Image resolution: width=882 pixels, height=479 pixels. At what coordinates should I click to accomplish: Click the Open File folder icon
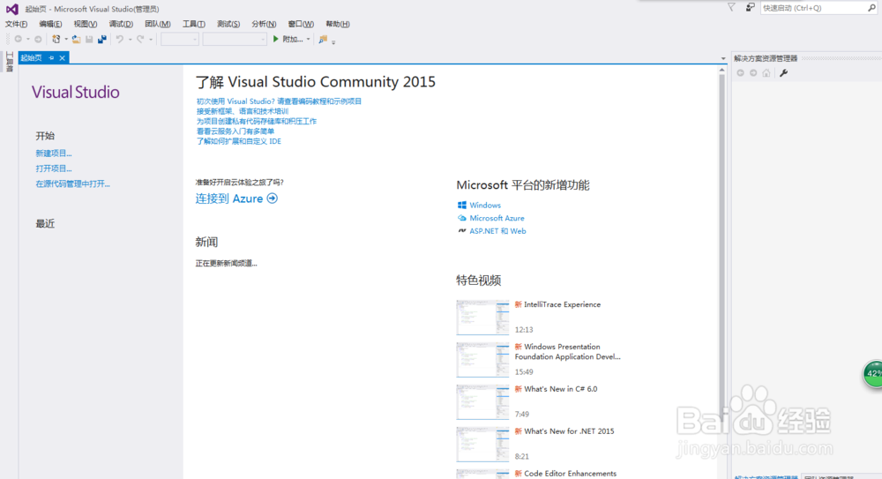coord(76,40)
